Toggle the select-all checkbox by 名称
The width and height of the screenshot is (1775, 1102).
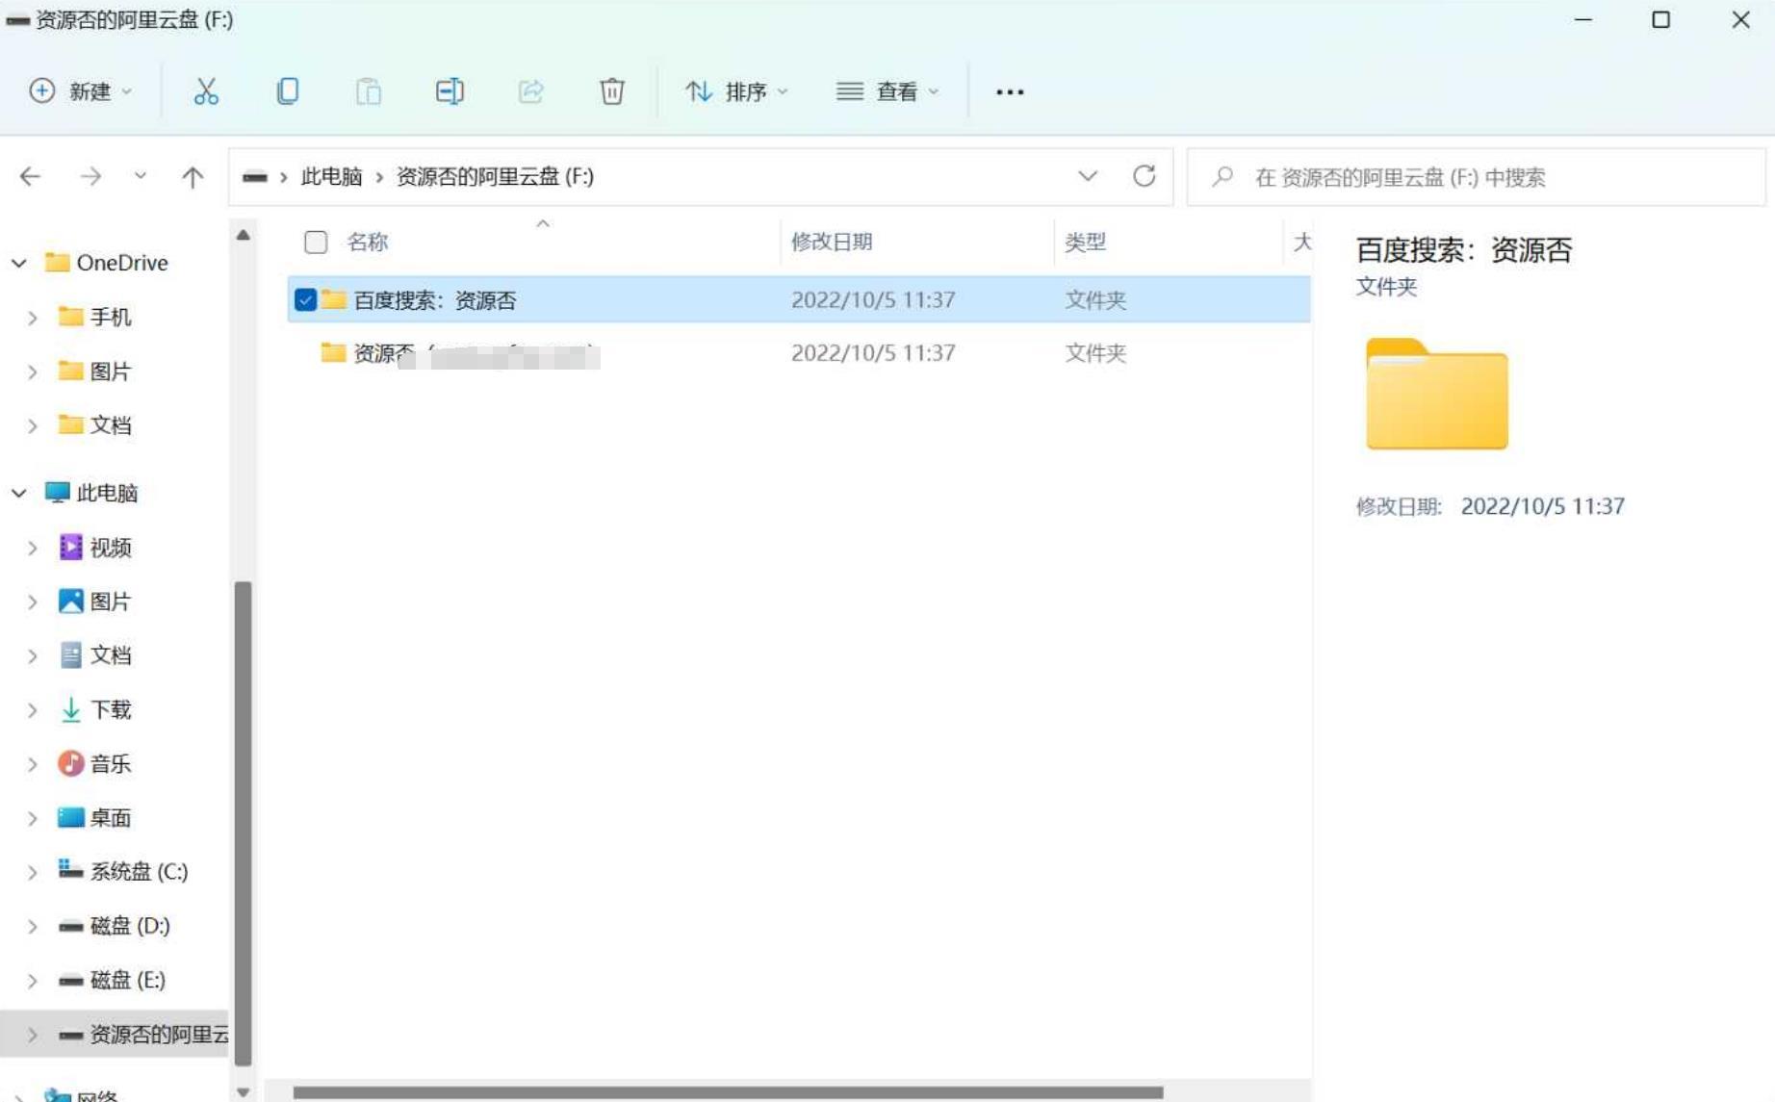316,242
